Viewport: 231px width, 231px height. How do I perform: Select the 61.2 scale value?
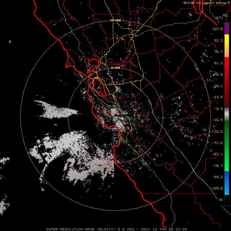coord(218,63)
